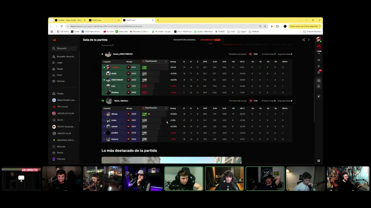Open the user profile avatar menu
The width and height of the screenshot is (371, 208).
coord(319,40)
